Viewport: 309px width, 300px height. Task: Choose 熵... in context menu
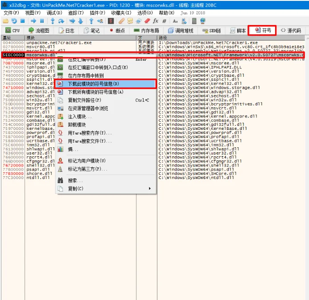coord(106,150)
